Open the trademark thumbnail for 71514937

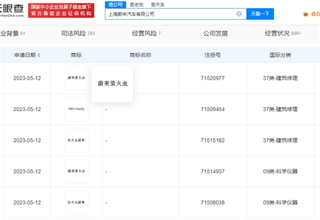coord(76,171)
